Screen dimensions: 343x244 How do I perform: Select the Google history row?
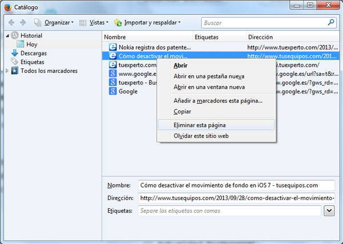tap(128, 91)
